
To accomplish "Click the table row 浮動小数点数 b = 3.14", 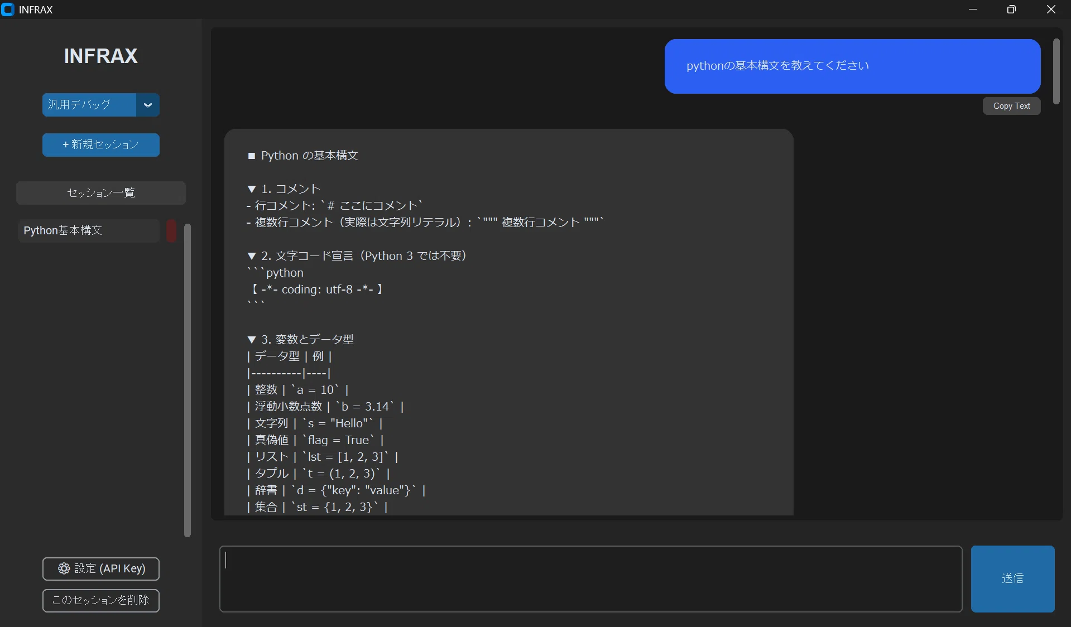I will (325, 407).
